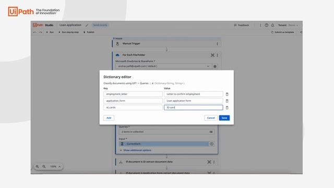The width and height of the screenshot is (334, 188).
Task: Click the pencil icon to rename Loan application
Action: [87, 25]
